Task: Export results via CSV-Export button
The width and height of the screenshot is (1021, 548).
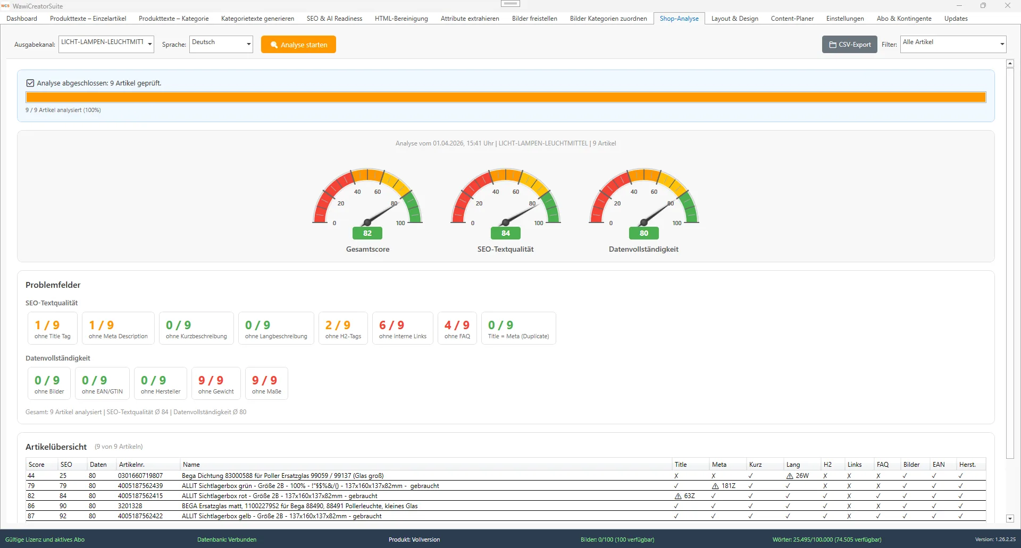Action: 849,44
